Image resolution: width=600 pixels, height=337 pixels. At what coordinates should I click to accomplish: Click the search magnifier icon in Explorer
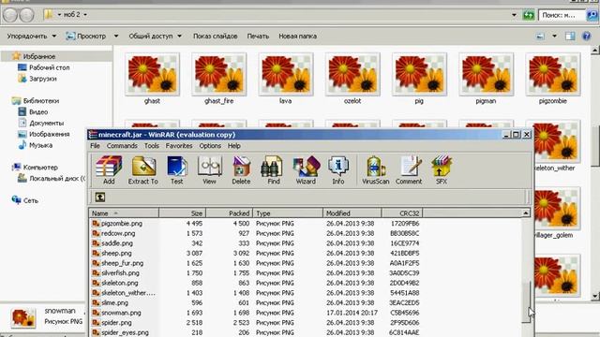592,15
